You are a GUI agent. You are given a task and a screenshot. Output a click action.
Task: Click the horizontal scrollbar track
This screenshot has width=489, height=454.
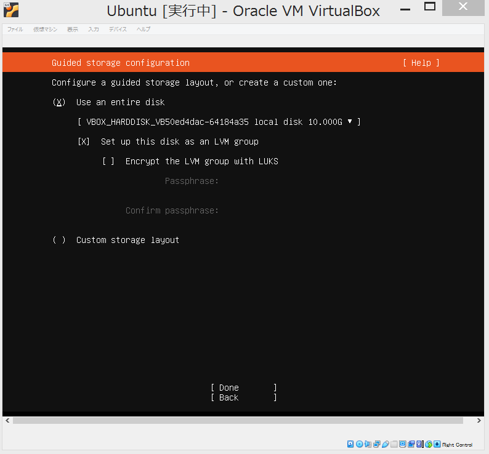coord(238,421)
